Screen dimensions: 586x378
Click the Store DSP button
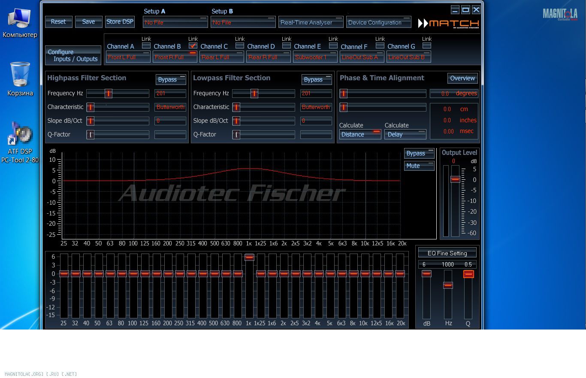[x=120, y=22]
